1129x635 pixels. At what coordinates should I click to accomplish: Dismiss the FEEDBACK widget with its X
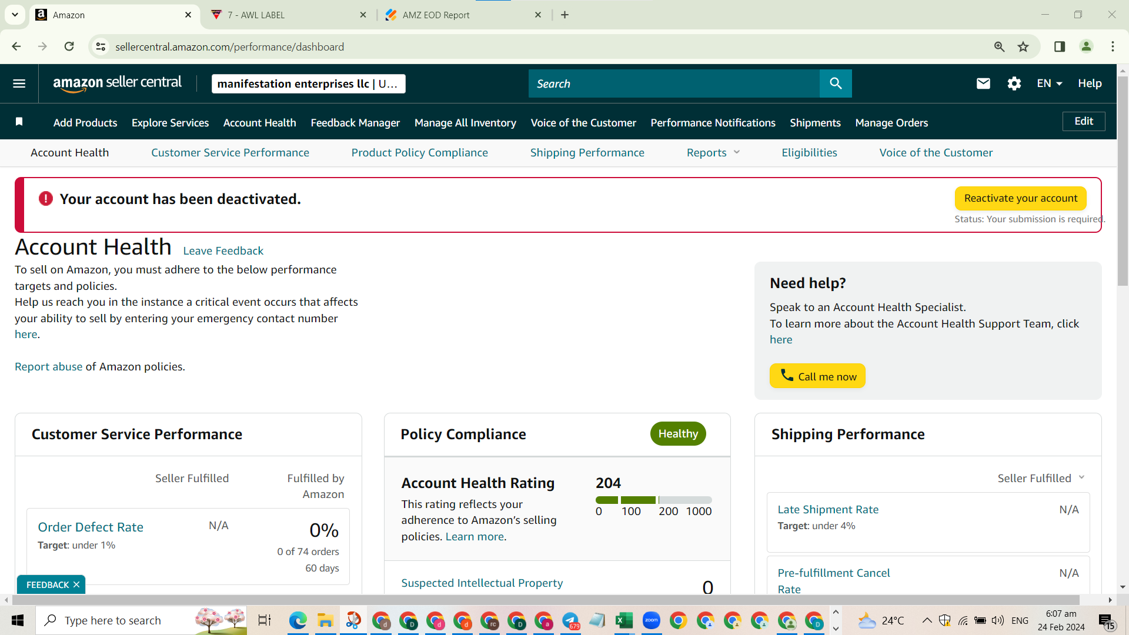(76, 585)
